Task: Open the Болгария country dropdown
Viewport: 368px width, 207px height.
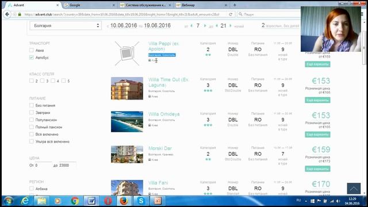Action: [x=66, y=25]
